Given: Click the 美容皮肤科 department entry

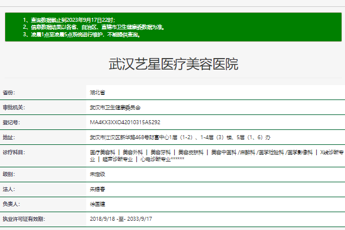Looking at the screenshot, I should coord(190,152).
